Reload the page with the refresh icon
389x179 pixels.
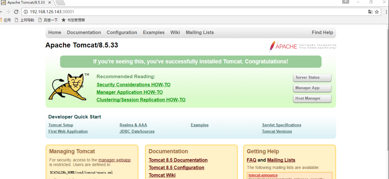tap(16, 12)
